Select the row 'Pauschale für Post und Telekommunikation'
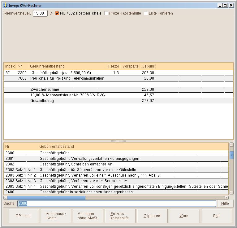 tap(118, 78)
